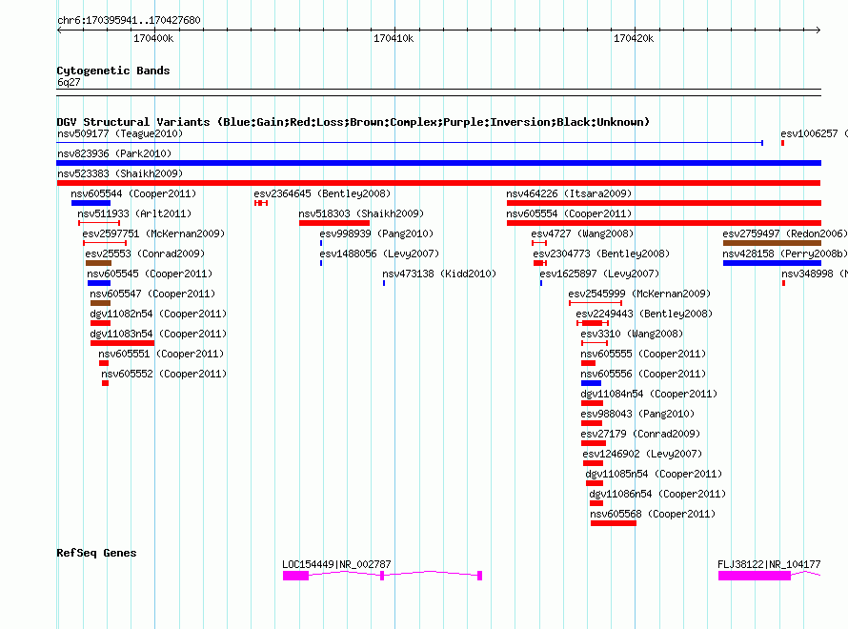Click the 6q27 cytogenetic band label
The width and height of the screenshot is (848, 629).
(69, 82)
